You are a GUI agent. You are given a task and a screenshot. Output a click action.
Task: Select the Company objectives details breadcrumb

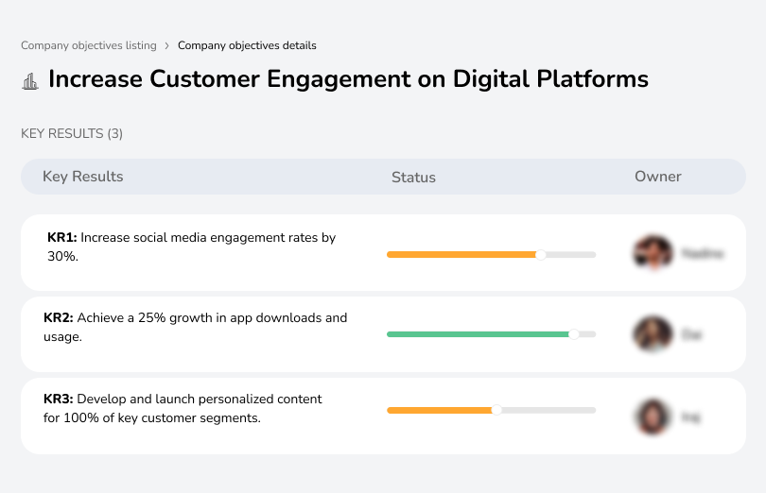click(x=247, y=45)
